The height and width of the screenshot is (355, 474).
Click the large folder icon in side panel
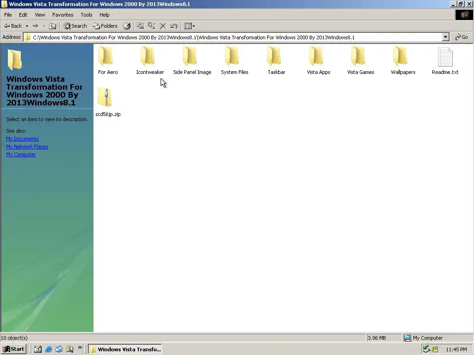(14, 60)
